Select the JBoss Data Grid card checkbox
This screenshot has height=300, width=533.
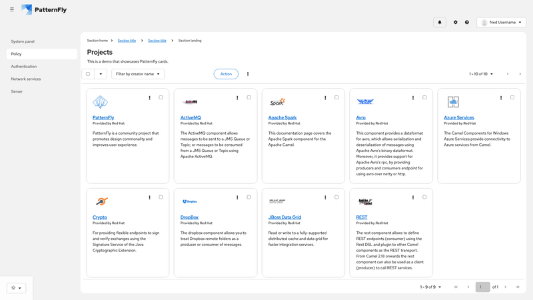click(x=336, y=197)
